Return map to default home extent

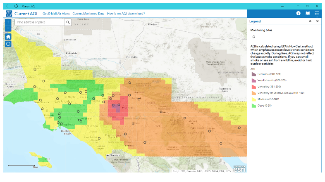point(8,36)
